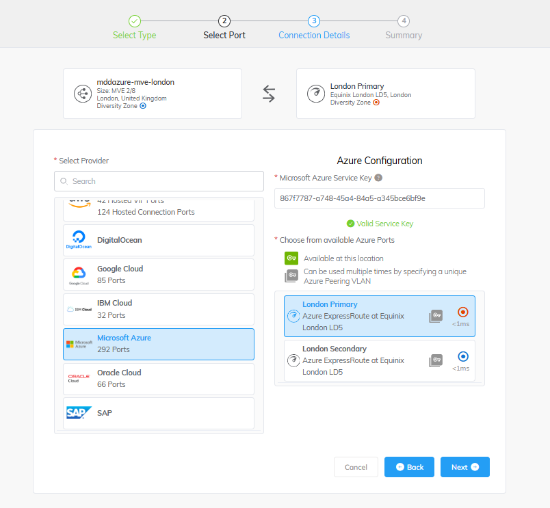Go to the Select Type step
This screenshot has height=508, width=550.
tap(135, 35)
